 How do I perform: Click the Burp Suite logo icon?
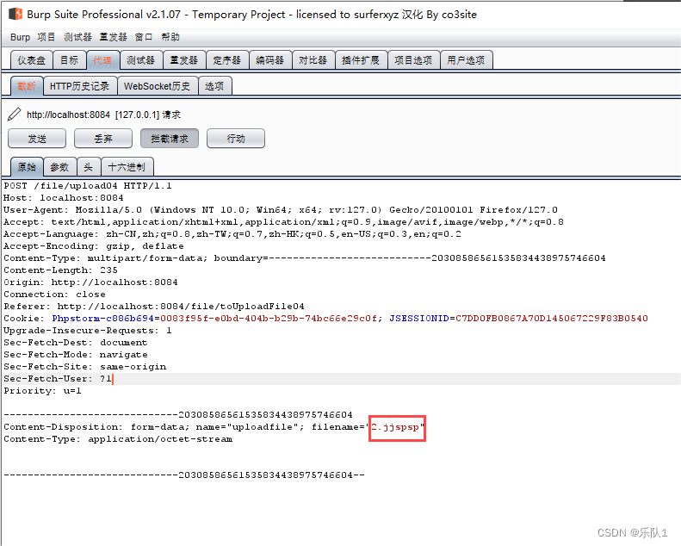[x=15, y=14]
